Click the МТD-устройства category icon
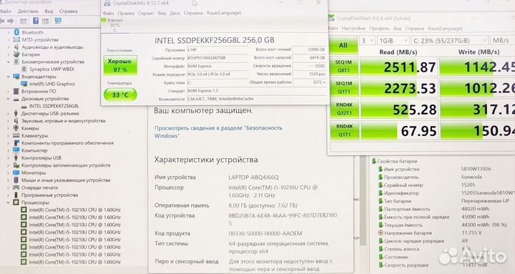This screenshot has width=515, height=274. pyautogui.click(x=16, y=39)
